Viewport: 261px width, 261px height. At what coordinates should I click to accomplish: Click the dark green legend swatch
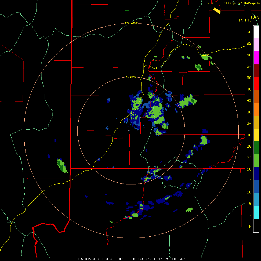(256, 148)
